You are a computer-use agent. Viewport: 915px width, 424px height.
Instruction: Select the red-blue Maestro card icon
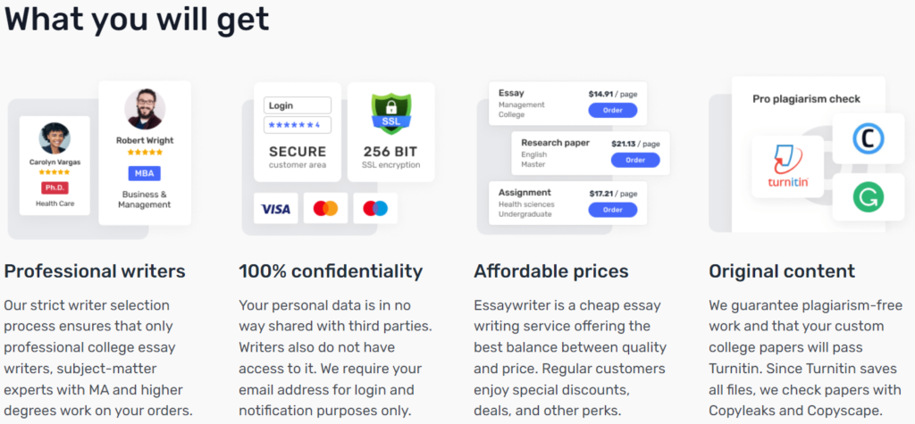tap(375, 208)
